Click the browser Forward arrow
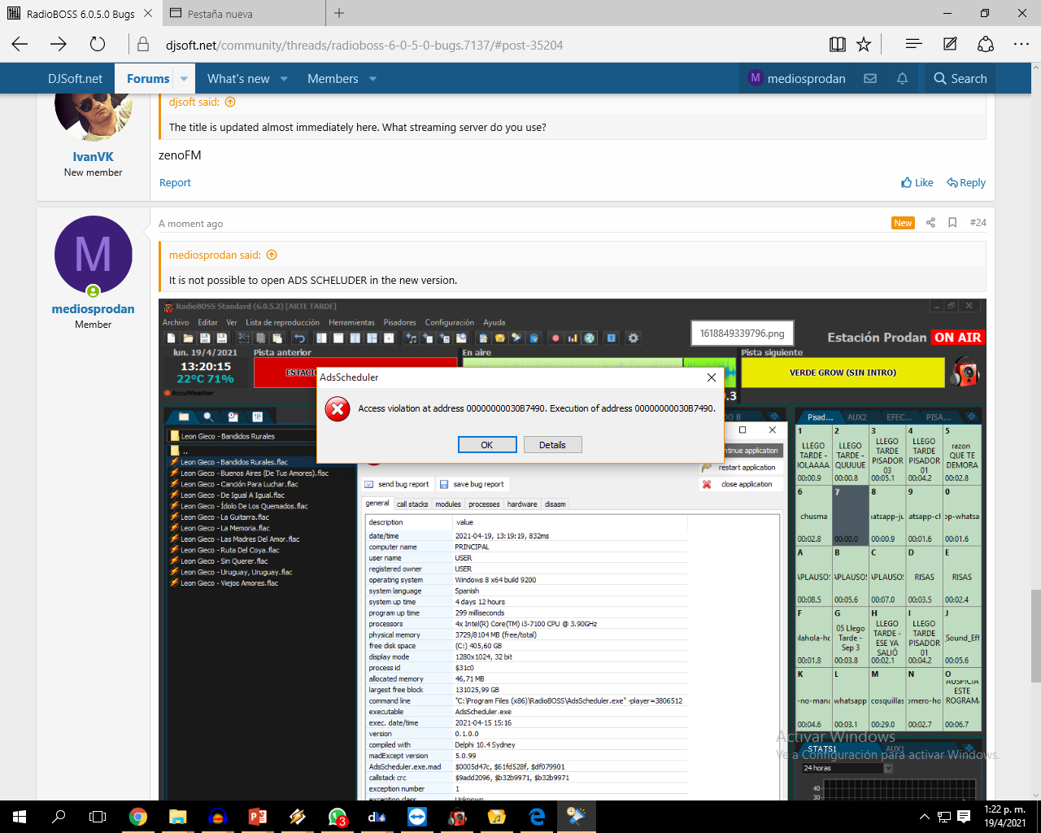The image size is (1041, 833). [x=59, y=45]
